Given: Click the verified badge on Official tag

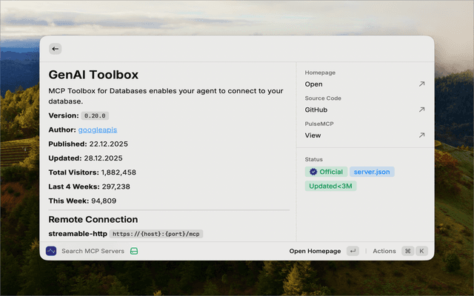Looking at the screenshot, I should 313,172.
